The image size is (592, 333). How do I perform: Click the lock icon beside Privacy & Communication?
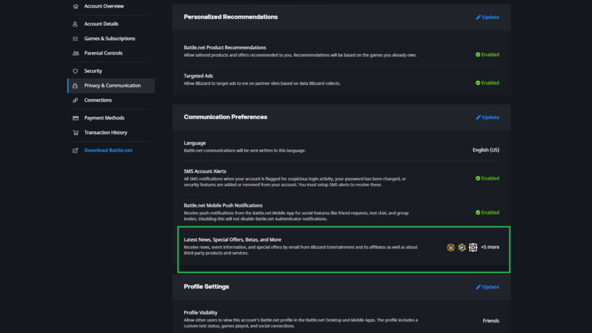point(76,85)
